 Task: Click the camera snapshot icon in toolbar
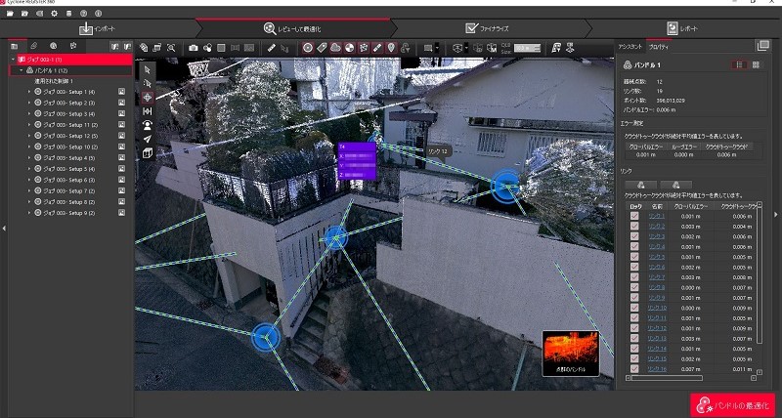point(194,47)
